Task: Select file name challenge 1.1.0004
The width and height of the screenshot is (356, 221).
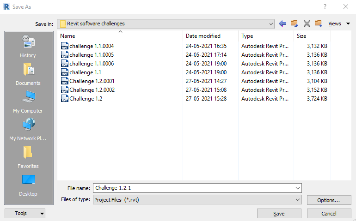Action: click(92, 46)
